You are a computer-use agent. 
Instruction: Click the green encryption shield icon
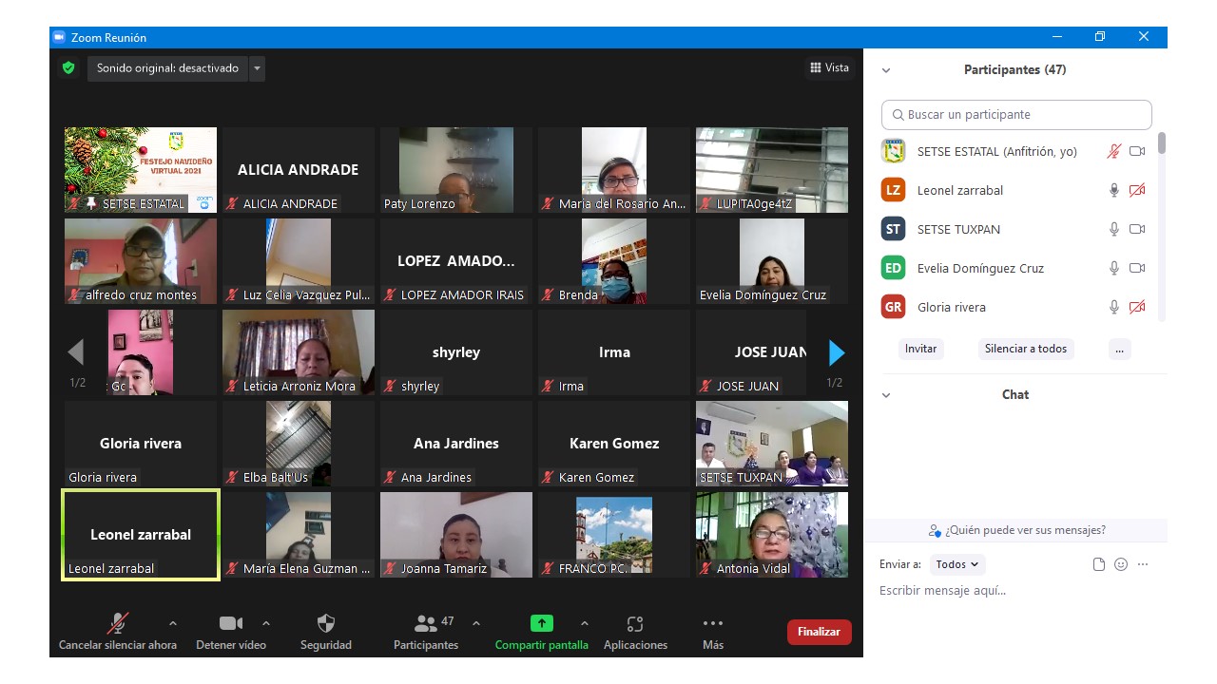pos(68,68)
